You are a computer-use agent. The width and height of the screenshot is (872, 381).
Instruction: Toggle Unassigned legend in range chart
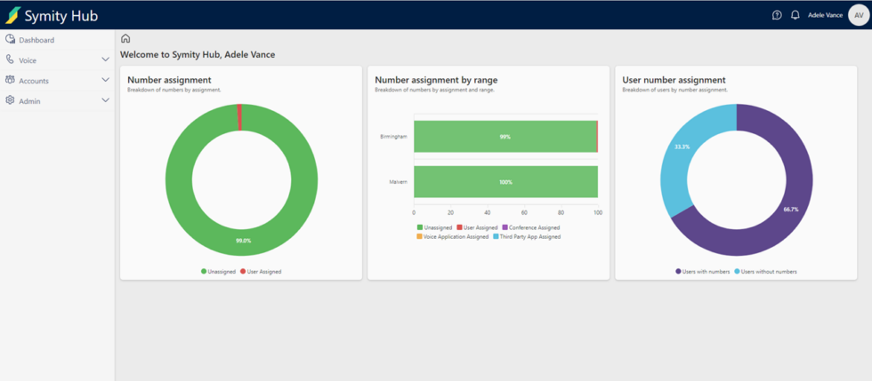tap(434, 227)
